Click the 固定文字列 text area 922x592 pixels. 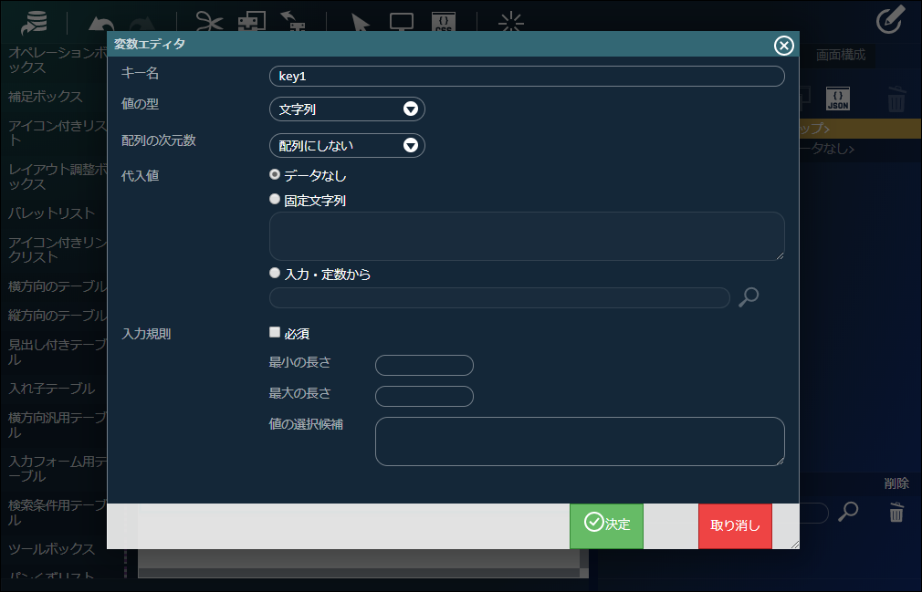click(527, 236)
